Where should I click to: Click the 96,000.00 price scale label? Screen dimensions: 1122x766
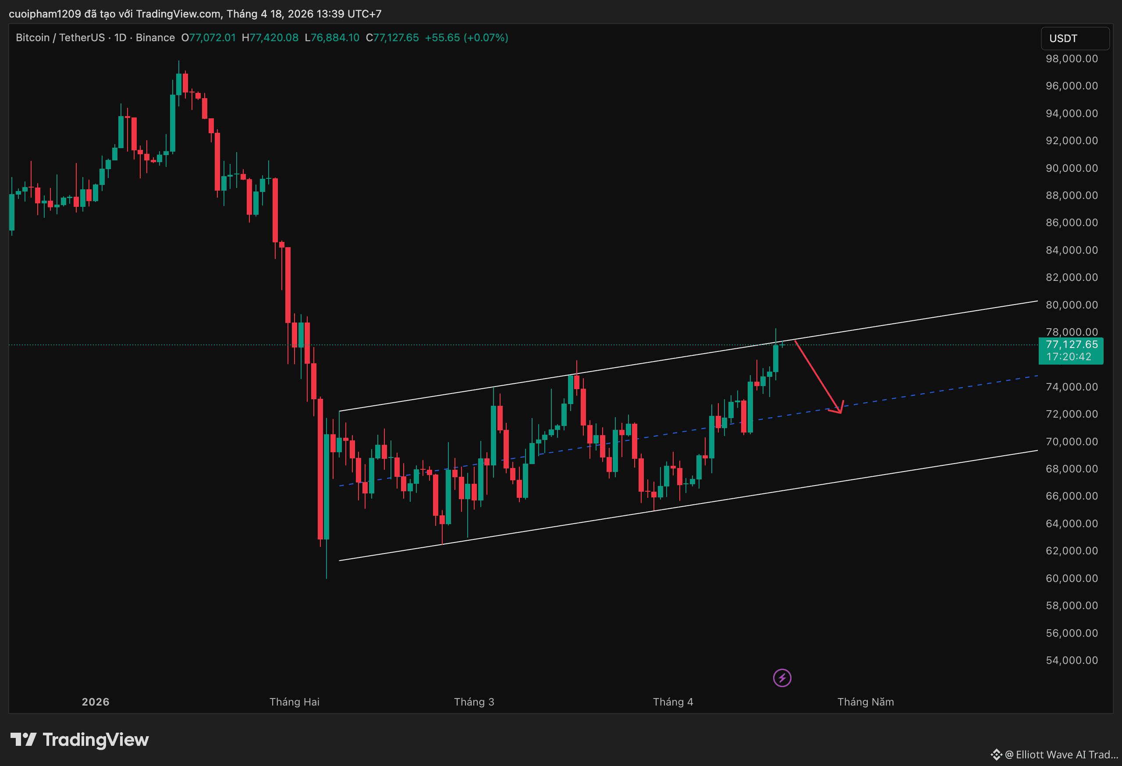click(1072, 85)
